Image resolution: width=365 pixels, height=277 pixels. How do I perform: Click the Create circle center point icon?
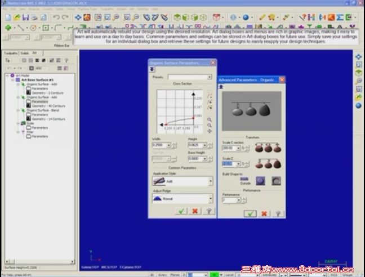pos(33,28)
